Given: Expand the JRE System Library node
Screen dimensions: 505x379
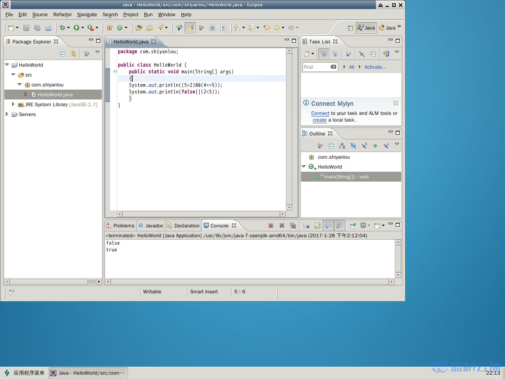Looking at the screenshot, I should [13, 105].
